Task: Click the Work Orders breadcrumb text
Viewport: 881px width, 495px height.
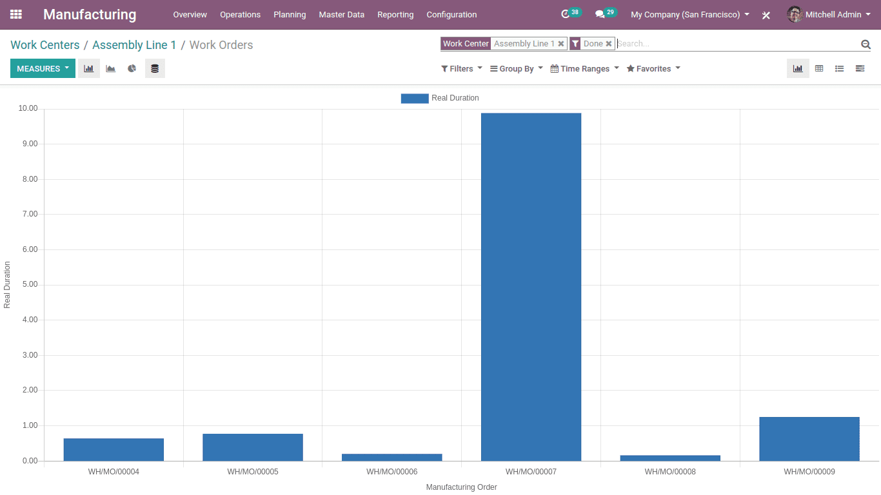Action: click(x=221, y=45)
